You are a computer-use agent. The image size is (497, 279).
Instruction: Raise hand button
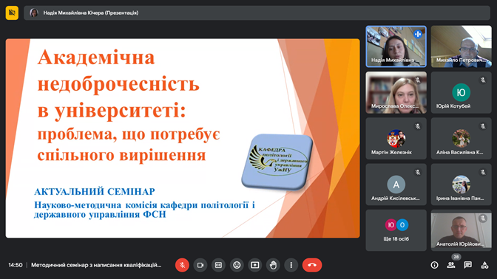pos(273,265)
